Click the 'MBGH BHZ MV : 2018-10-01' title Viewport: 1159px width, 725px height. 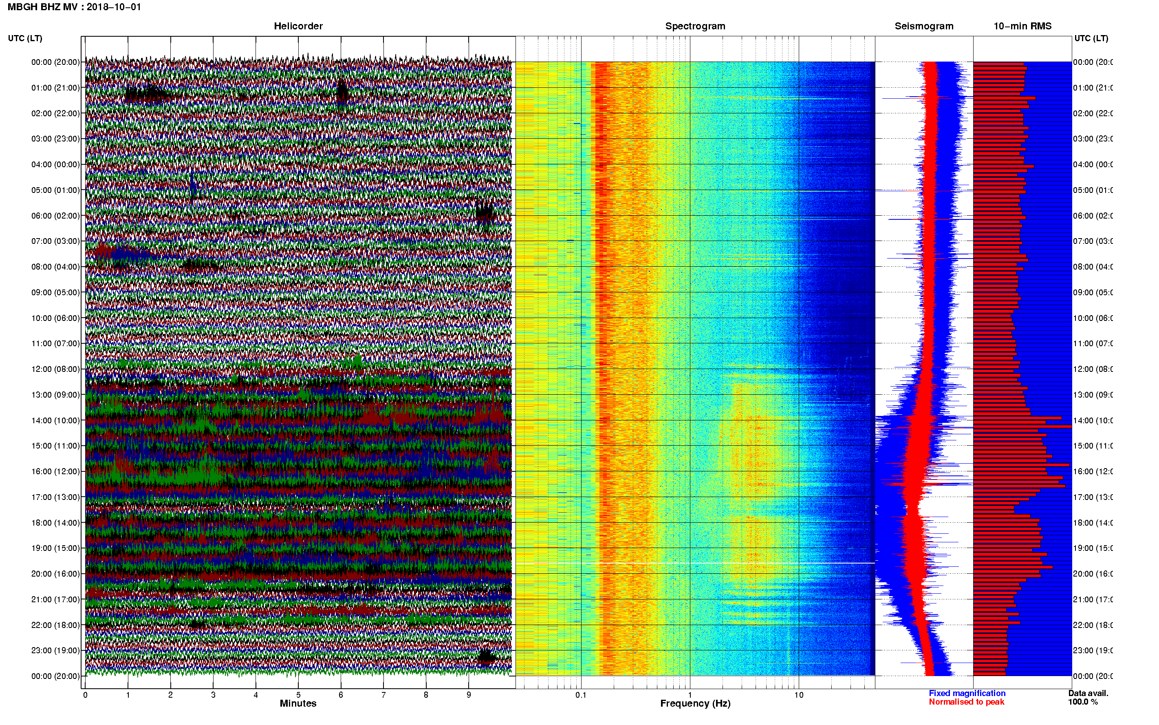[74, 7]
